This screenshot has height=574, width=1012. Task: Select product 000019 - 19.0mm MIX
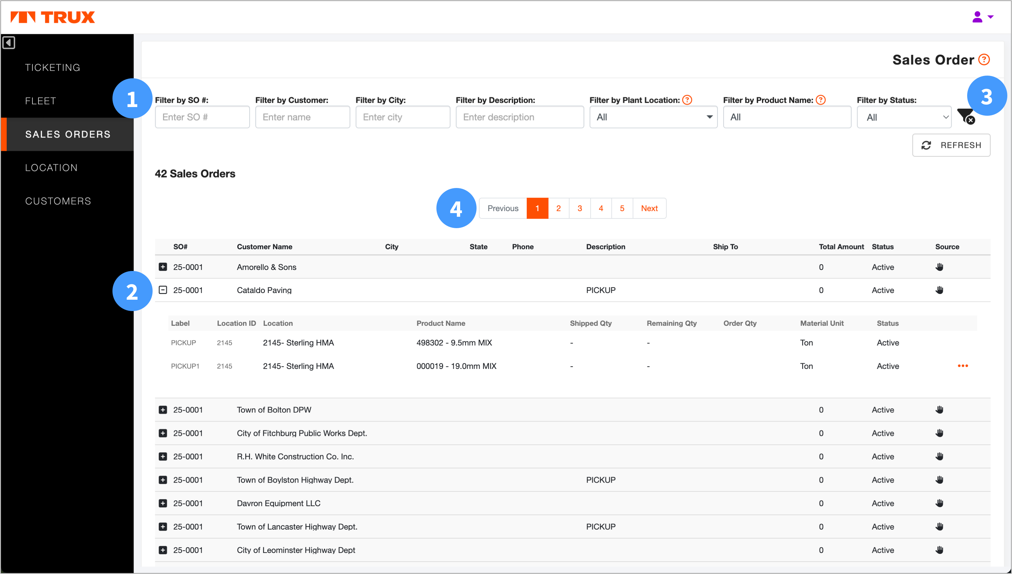pos(456,366)
